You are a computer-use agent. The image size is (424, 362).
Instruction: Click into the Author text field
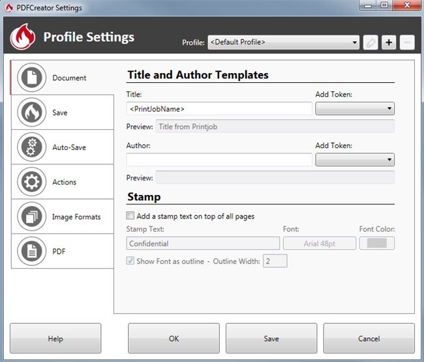[219, 160]
